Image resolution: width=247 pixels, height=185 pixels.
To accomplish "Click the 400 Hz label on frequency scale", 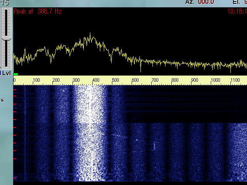I will click(96, 80).
